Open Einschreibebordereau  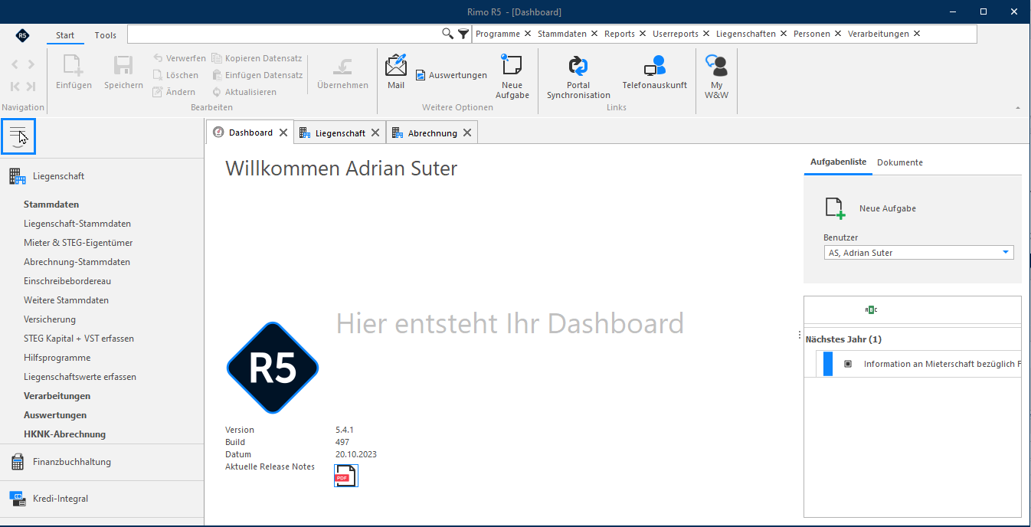point(67,281)
